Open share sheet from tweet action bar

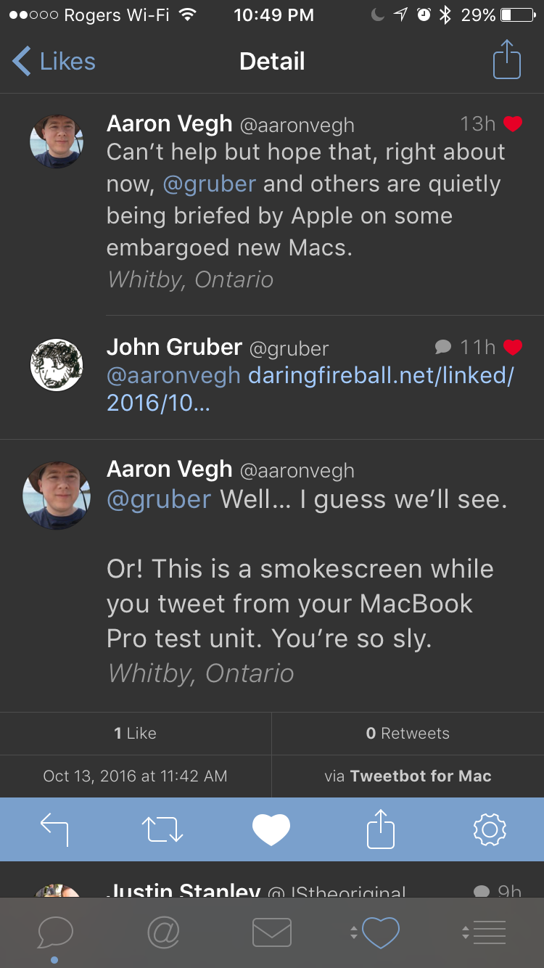click(x=380, y=829)
